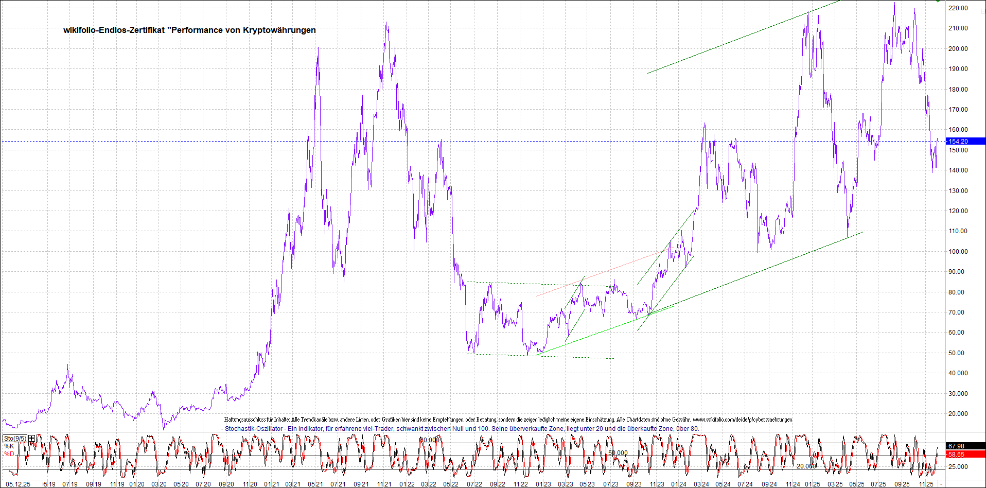The height and width of the screenshot is (488, 986).
Task: Click the blue Stochastik-Oszillator description text
Action: [462, 429]
